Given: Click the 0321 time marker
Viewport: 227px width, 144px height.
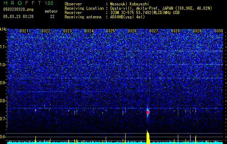Looking at the screenshot, I should click(x=24, y=31).
